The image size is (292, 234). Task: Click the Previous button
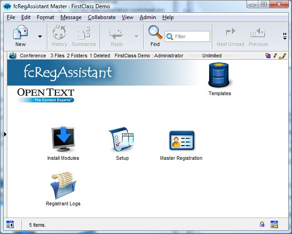258,36
